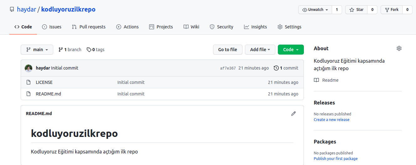Image resolution: width=416 pixels, height=165 pixels.
Task: Open commit hash af7e367
Action: click(228, 68)
